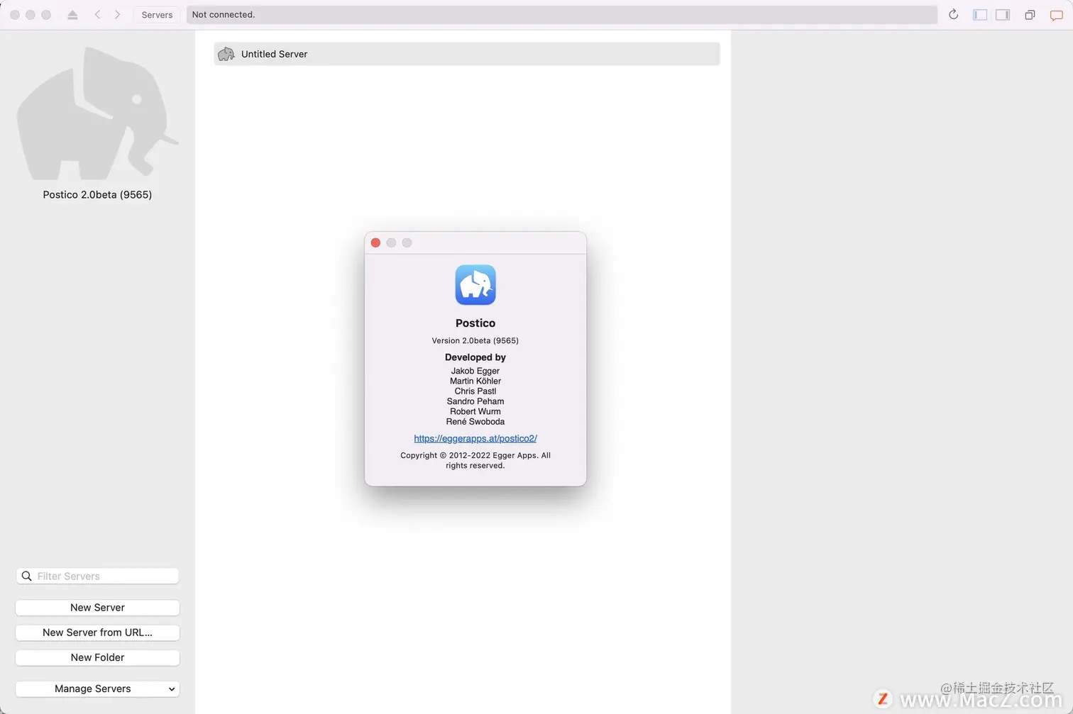
Task: Click the Version 2.0beta (9565) text
Action: click(475, 340)
